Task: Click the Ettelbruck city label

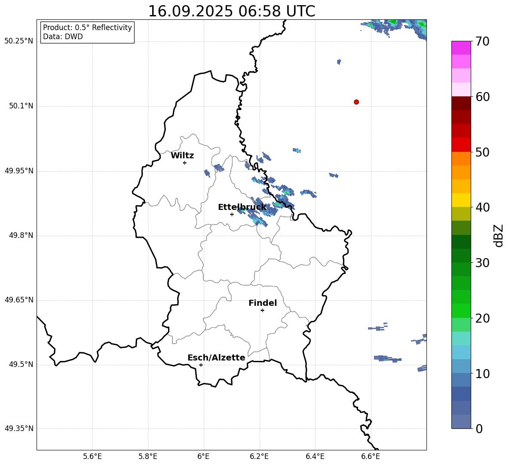Action: [x=242, y=207]
